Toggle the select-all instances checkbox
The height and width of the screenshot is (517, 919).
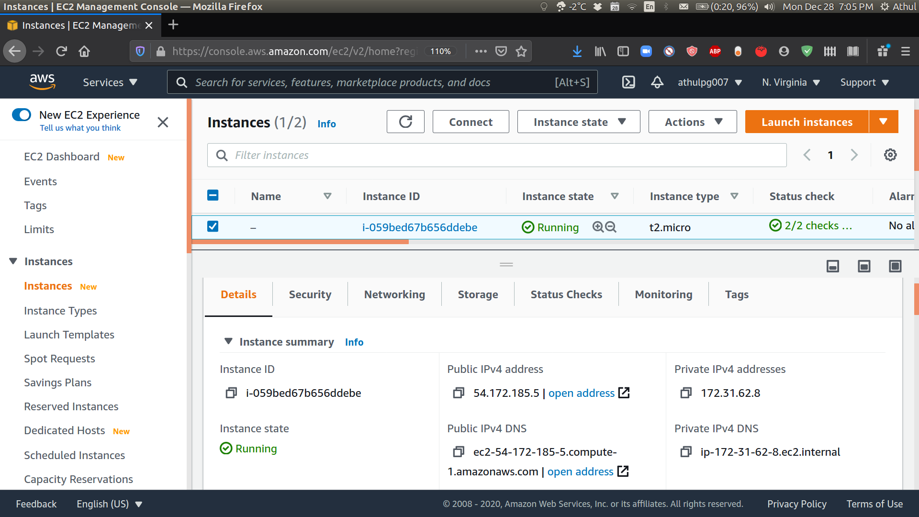pos(213,195)
